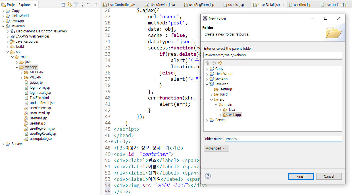Image resolution: width=352 pixels, height=195 pixels.
Task: Minimize the Project Explorer panel
Action: point(89,4)
